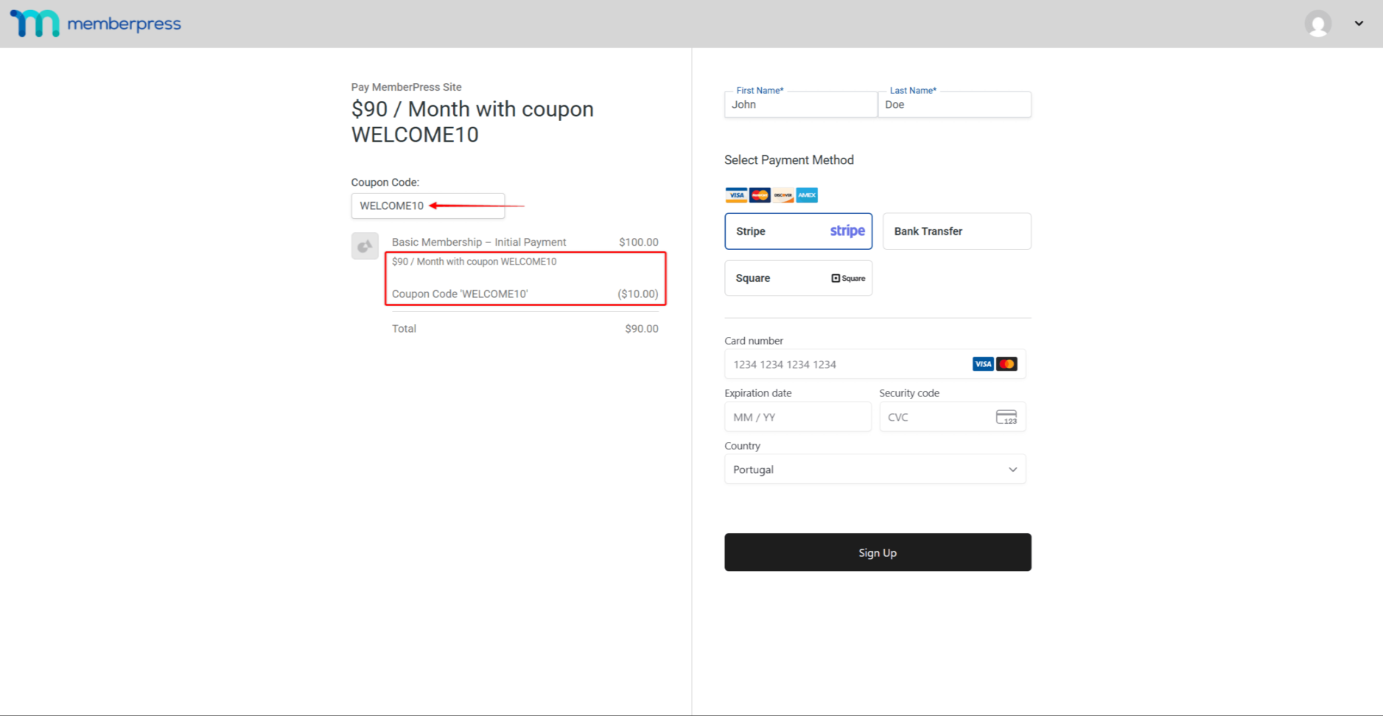Expand the account menu chevron
Viewport: 1383px width, 716px height.
[x=1359, y=23]
